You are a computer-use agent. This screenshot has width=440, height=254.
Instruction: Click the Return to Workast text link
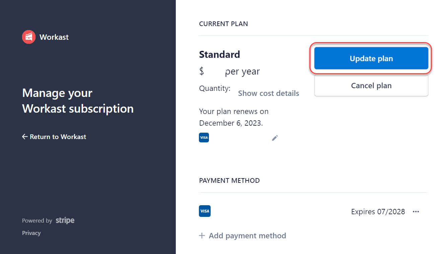point(58,137)
